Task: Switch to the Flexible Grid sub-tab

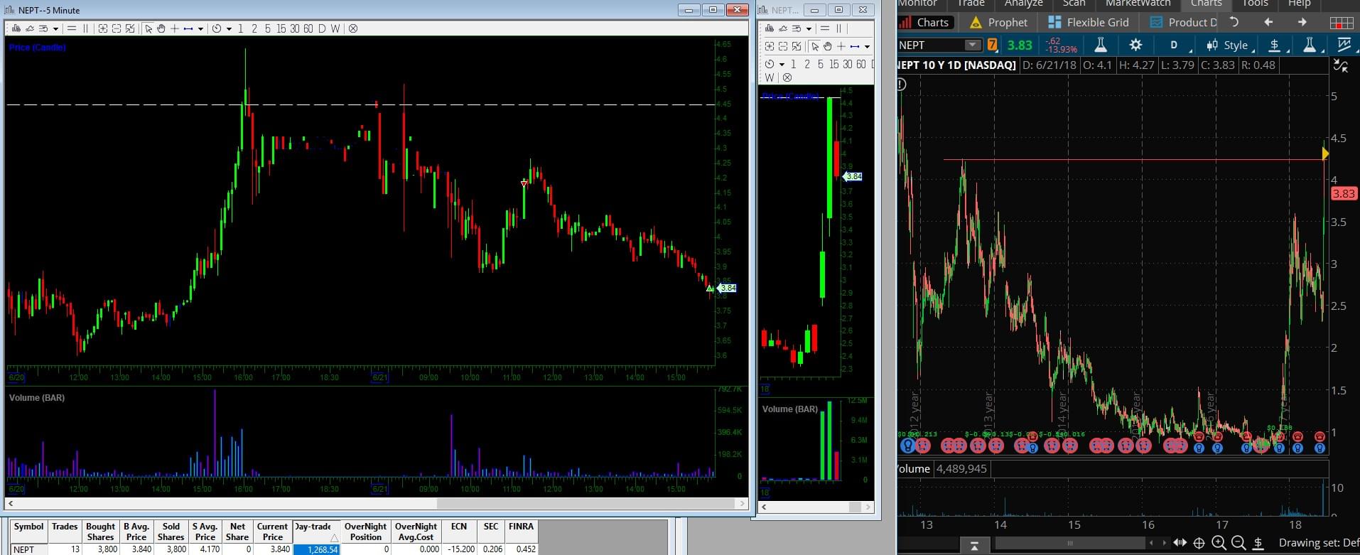Action: (x=1089, y=23)
